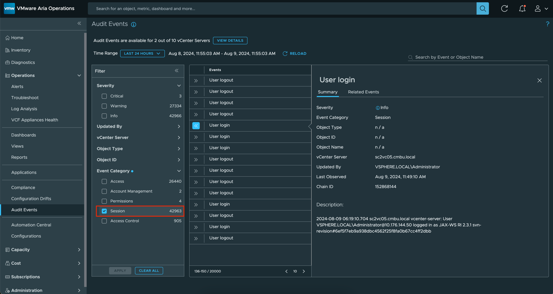The height and width of the screenshot is (294, 553).
Task: Check the Warning severity checkbox
Action: [x=104, y=106]
